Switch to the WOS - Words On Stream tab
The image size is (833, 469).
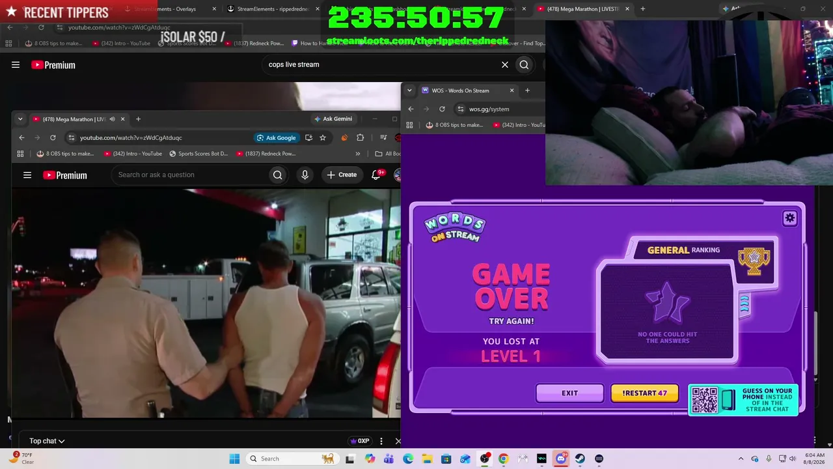468,91
